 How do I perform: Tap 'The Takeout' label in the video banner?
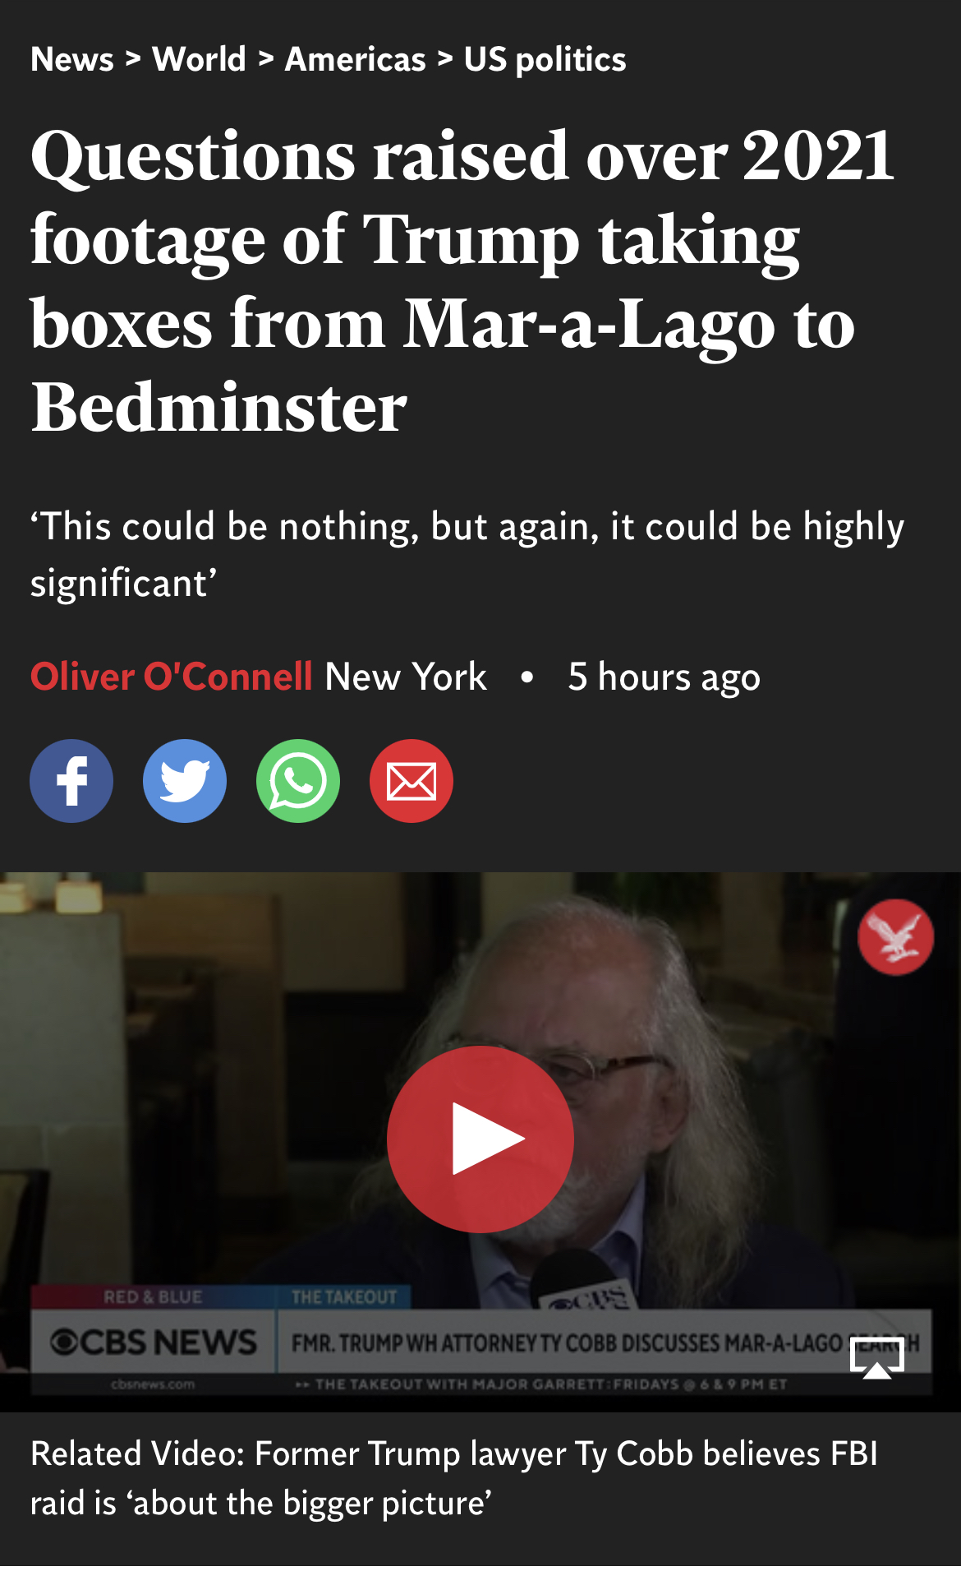pos(344,1297)
